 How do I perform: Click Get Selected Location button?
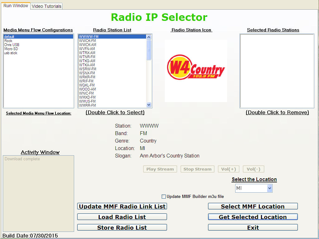click(253, 217)
